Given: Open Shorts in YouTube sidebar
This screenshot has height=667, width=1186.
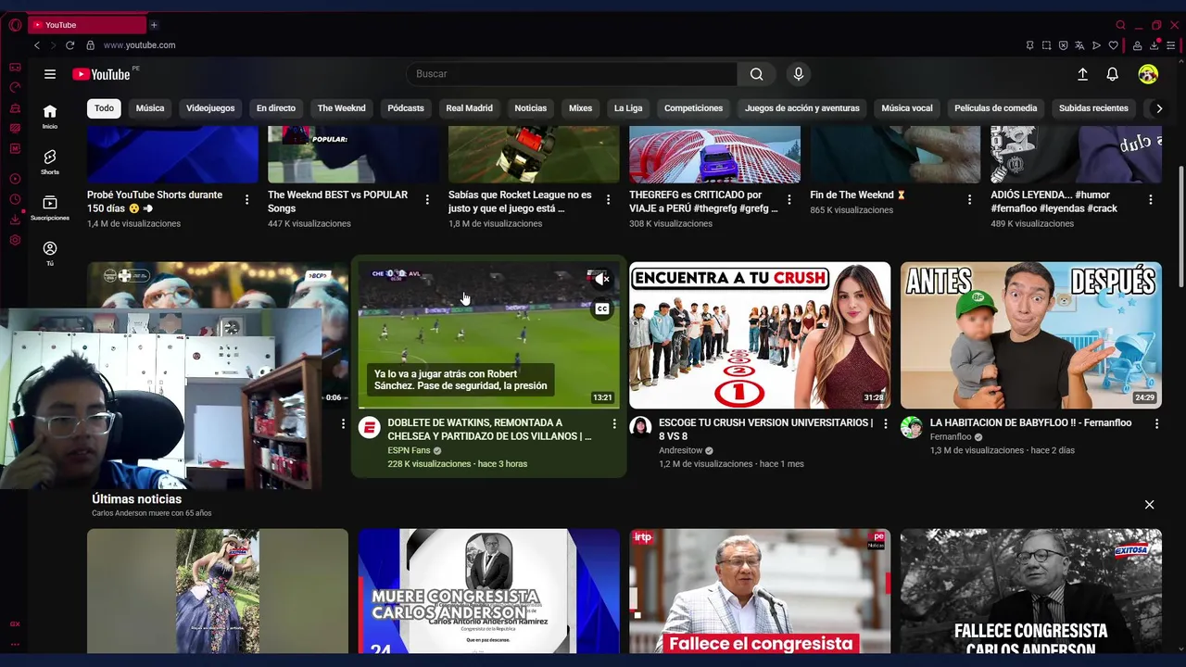Looking at the screenshot, I should 50,162.
